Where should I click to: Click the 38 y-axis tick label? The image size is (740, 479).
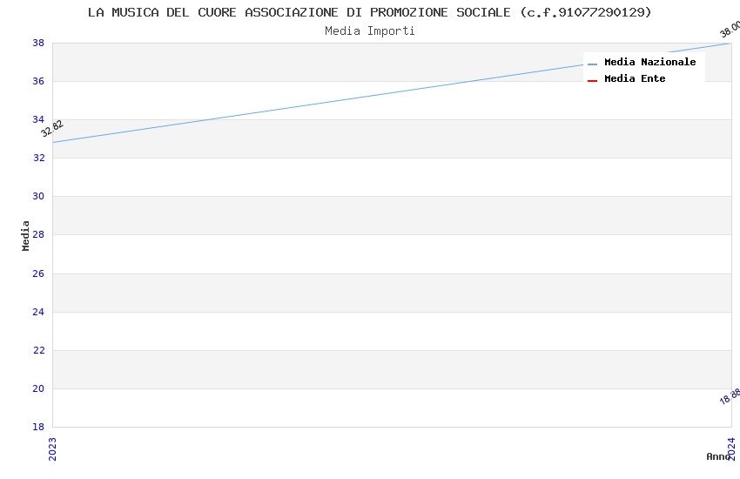(38, 43)
